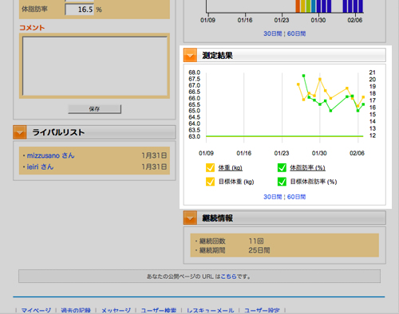Uncheck the 体重 (kg) series checkbox
Image resolution: width=399 pixels, height=314 pixels.
tap(210, 168)
